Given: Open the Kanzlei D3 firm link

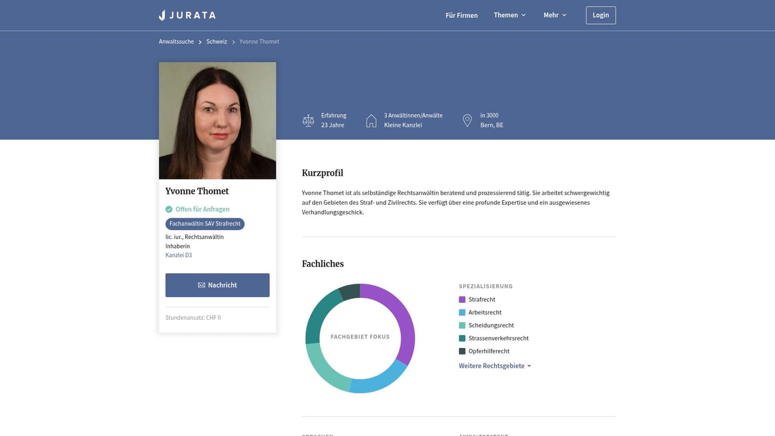Looking at the screenshot, I should (x=178, y=255).
